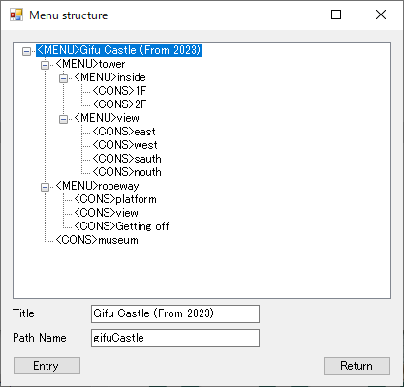This screenshot has width=404, height=387.
Task: Focus the Path Name text field
Action: [x=175, y=338]
